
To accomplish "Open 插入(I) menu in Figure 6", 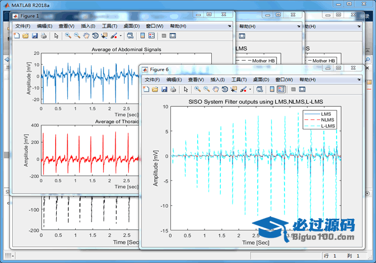I will (x=218, y=79).
